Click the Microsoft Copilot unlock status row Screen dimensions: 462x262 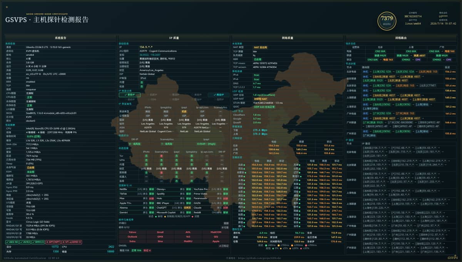[x=174, y=212]
